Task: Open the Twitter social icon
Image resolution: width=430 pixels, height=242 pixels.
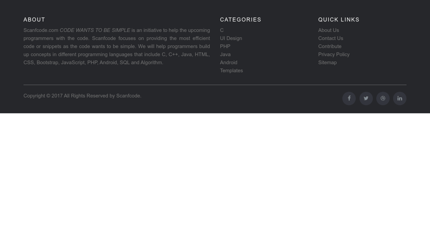Action: [366, 99]
